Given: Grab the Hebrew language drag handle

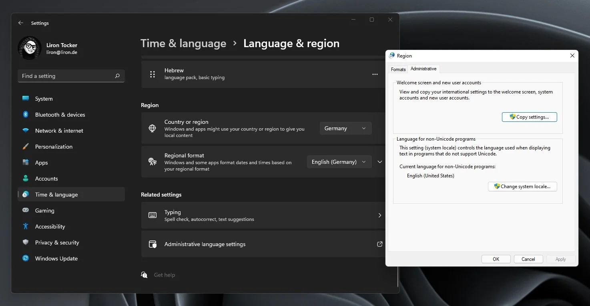Looking at the screenshot, I should [x=153, y=74].
